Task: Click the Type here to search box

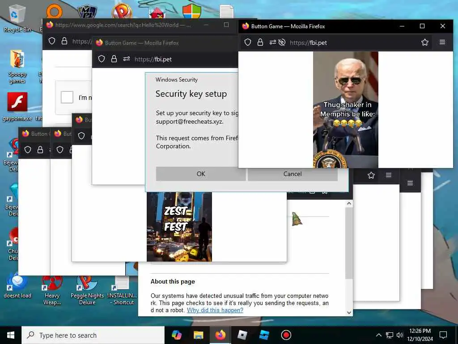Action: [x=93, y=335]
